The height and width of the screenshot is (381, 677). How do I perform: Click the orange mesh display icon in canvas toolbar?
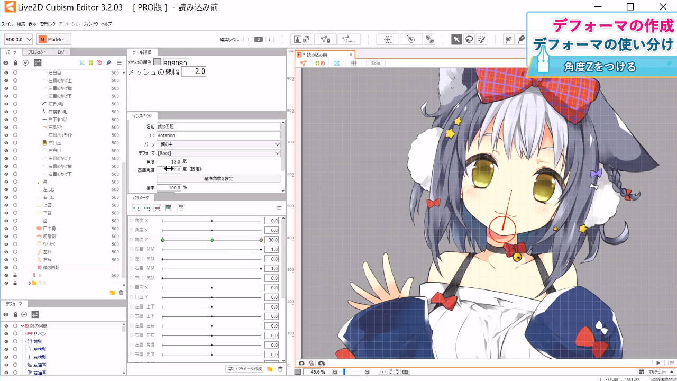303,63
